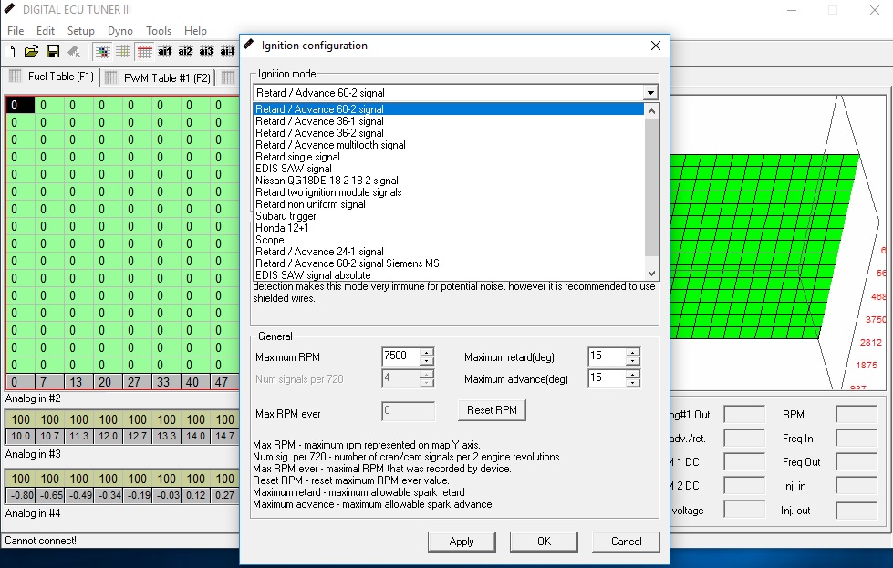The height and width of the screenshot is (568, 893).
Task: Click the Apply button
Action: tap(462, 541)
